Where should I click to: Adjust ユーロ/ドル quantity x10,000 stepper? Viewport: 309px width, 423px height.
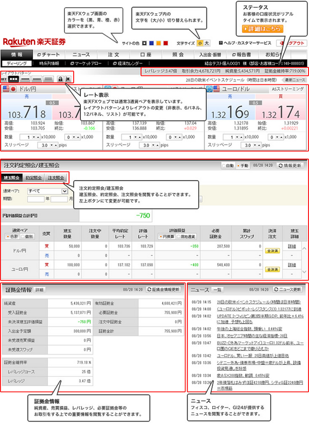coord(234,137)
